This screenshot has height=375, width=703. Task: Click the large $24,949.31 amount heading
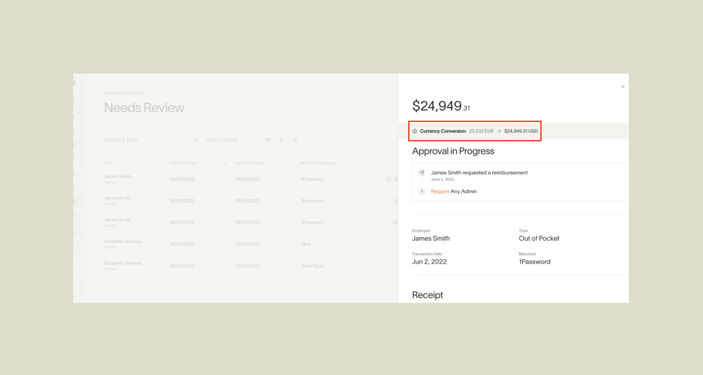(441, 106)
